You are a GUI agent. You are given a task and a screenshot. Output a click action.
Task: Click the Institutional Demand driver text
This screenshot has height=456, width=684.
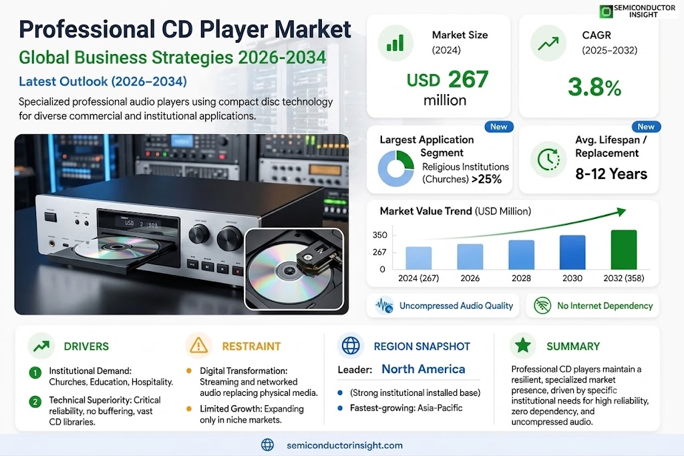(112, 377)
